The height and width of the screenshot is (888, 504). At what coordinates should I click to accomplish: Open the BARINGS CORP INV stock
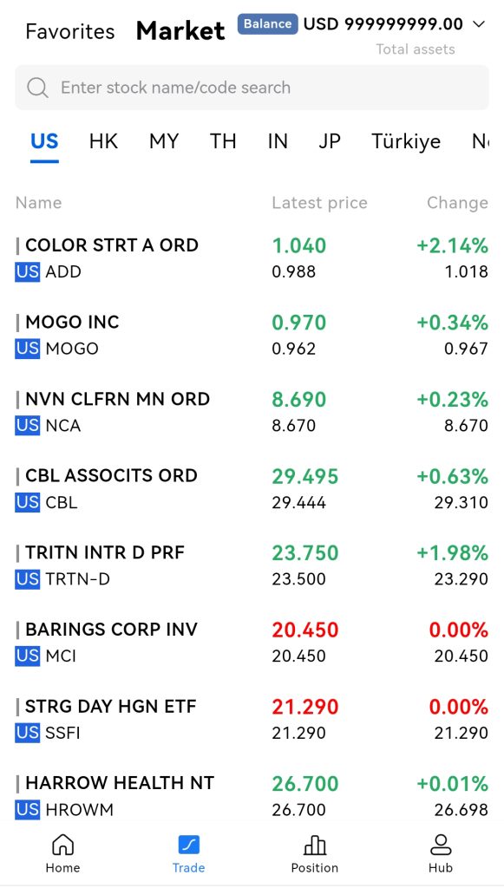click(x=252, y=643)
